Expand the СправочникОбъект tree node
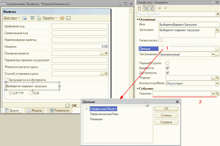The image size is (220, 146). point(86,109)
